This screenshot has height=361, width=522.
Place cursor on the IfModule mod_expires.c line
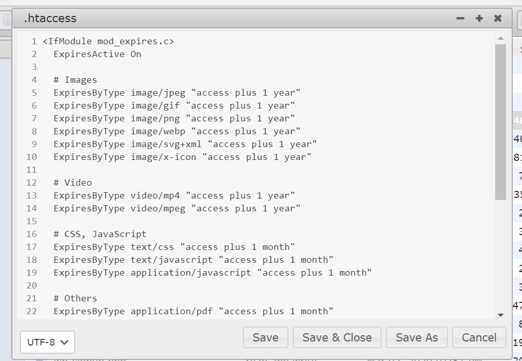(x=109, y=42)
